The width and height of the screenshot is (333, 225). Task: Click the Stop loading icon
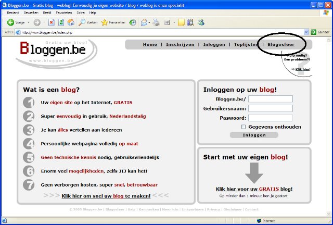[52, 22]
